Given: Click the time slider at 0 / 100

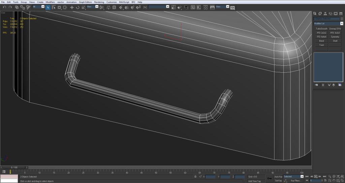Looking at the screenshot, I should point(14,167).
